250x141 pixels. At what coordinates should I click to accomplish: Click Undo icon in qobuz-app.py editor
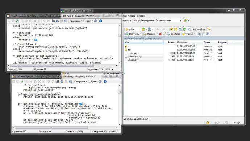[x=44, y=21]
